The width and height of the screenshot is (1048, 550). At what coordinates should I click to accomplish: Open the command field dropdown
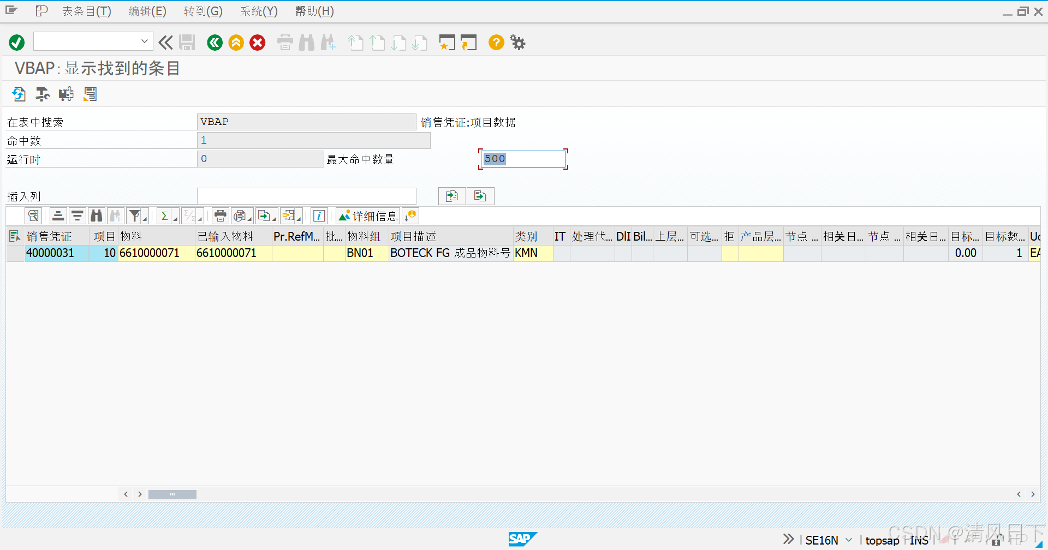144,41
